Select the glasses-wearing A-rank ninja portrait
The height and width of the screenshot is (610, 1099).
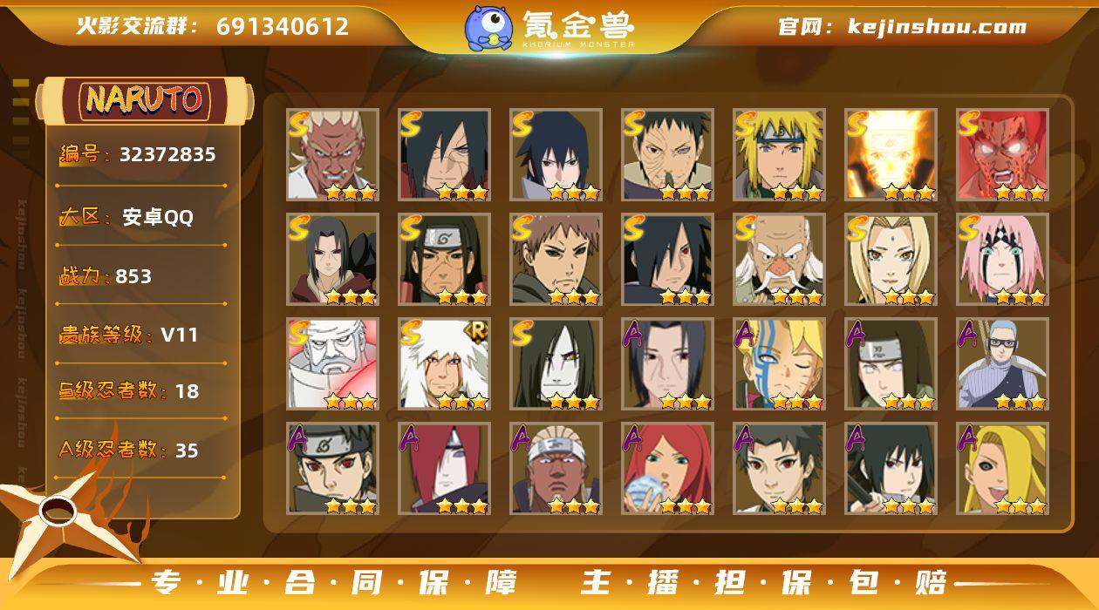(x=1002, y=364)
